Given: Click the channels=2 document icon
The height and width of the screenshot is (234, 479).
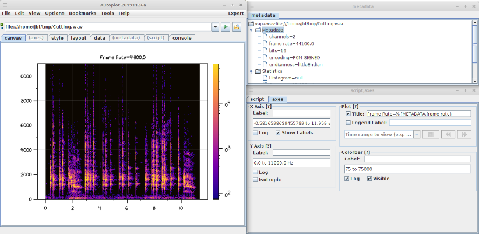Looking at the screenshot, I should 264,37.
